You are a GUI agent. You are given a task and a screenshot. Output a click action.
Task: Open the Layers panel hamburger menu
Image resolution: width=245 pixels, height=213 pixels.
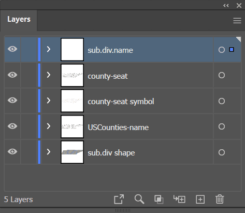237,21
